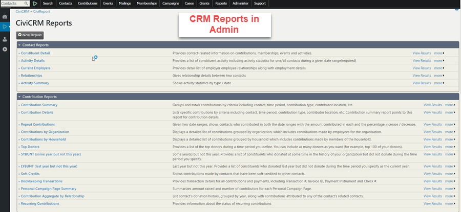Open the Contributions by Household report
This screenshot has height=212, width=461.
43,139
